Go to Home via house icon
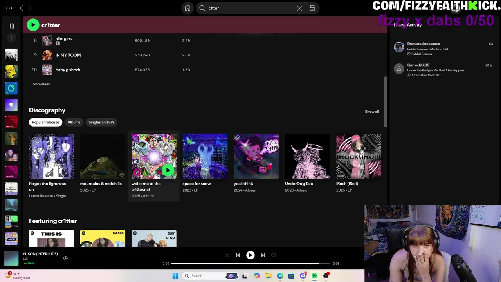 (x=187, y=8)
